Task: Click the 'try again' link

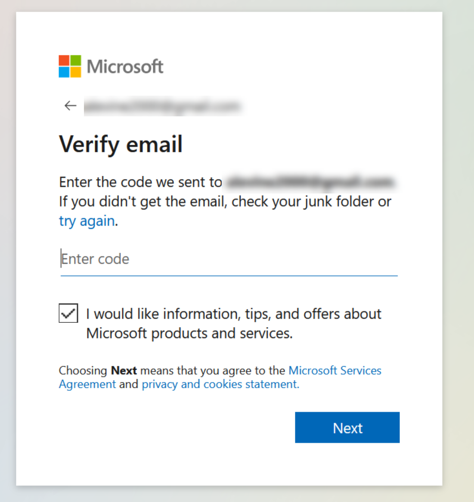Action: pos(87,221)
